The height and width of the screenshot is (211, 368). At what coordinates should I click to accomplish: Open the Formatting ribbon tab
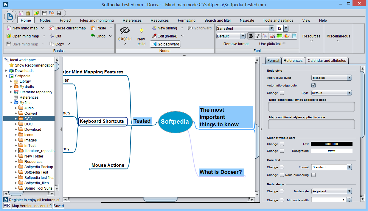187,21
